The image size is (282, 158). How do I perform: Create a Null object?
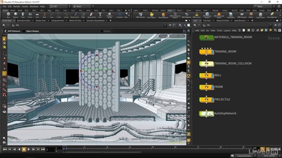tap(45, 15)
